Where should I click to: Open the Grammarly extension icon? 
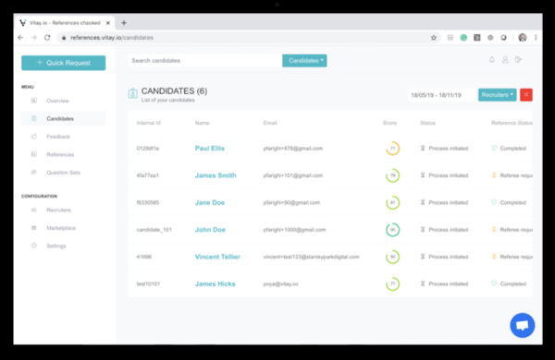pyautogui.click(x=463, y=38)
